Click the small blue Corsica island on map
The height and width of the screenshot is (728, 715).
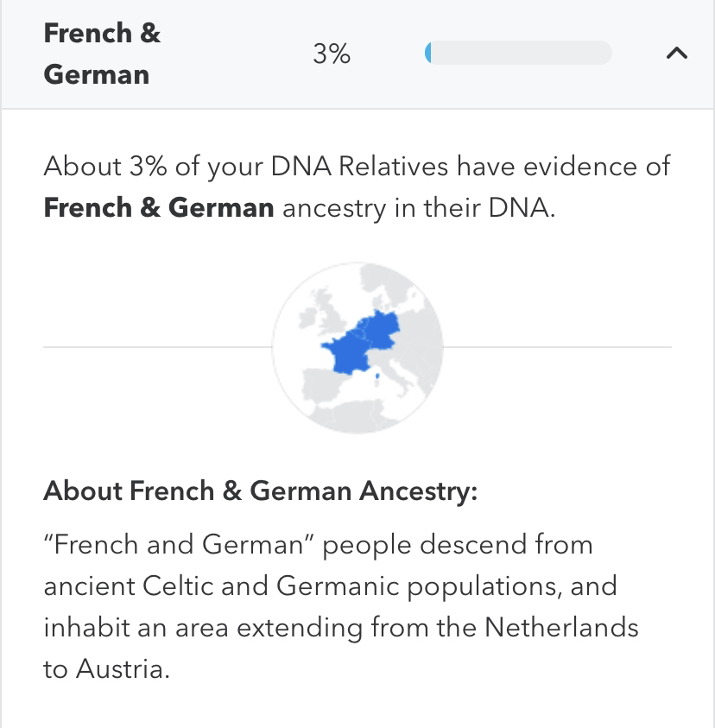tap(377, 376)
